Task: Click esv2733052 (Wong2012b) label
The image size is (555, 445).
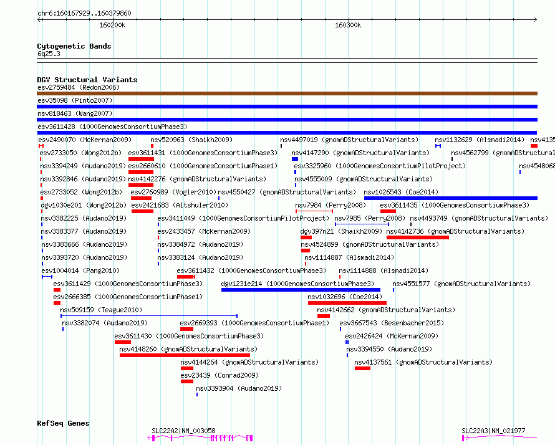Action: 81,192
